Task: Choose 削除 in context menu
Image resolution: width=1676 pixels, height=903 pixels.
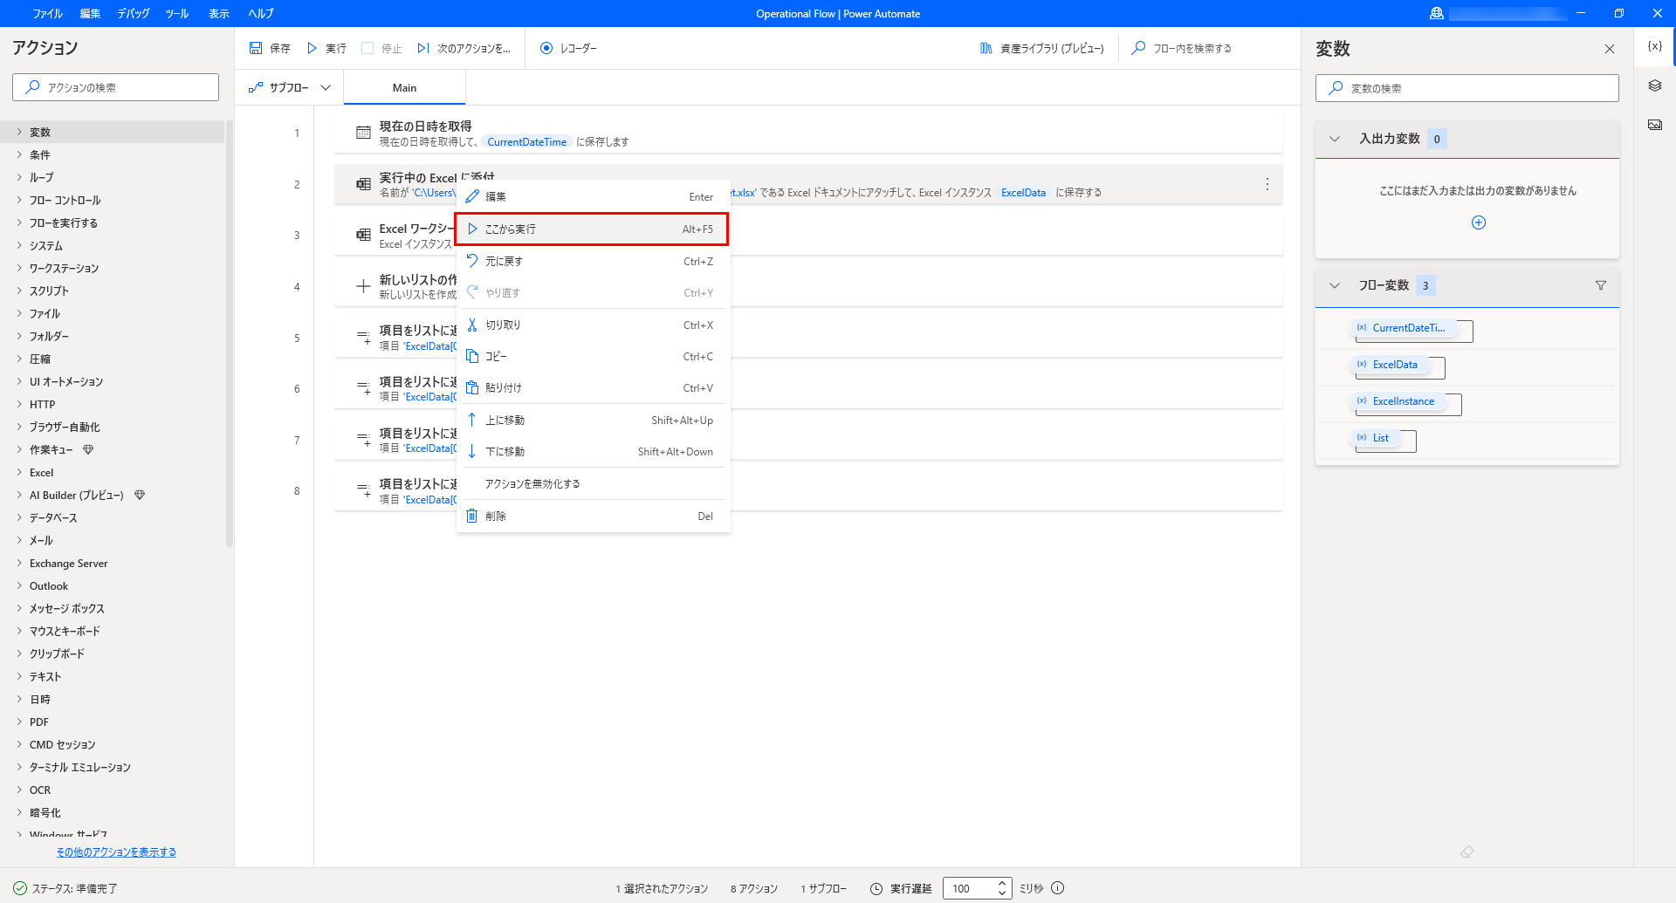Action: point(594,516)
